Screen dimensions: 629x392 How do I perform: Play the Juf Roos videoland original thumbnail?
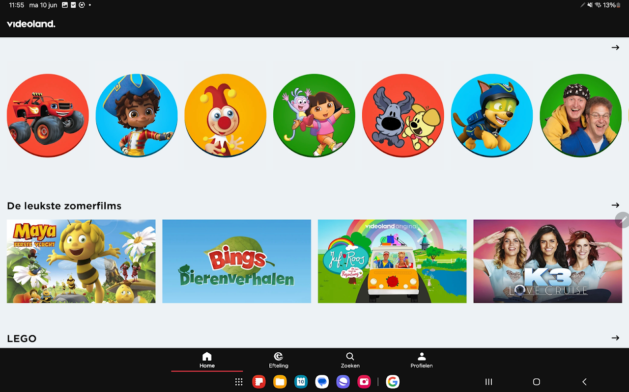click(x=392, y=261)
